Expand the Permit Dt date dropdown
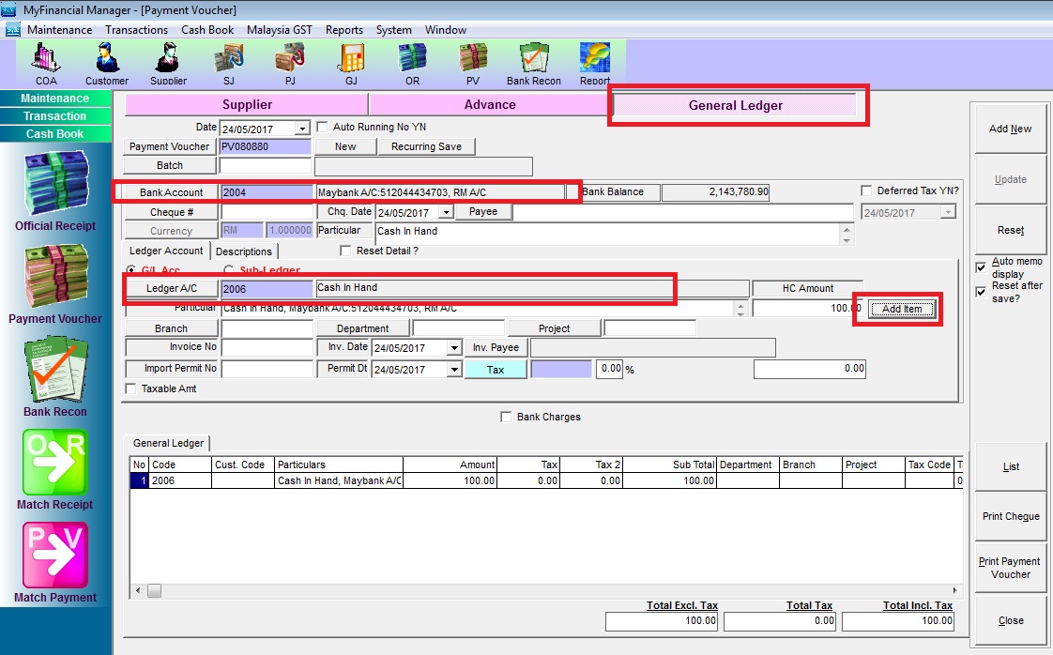The image size is (1053, 655). (x=454, y=370)
